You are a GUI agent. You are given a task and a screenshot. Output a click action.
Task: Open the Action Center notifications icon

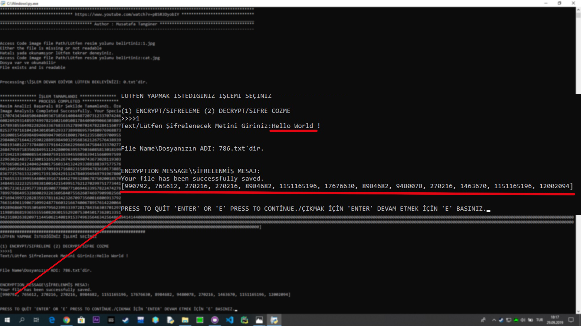(571, 320)
